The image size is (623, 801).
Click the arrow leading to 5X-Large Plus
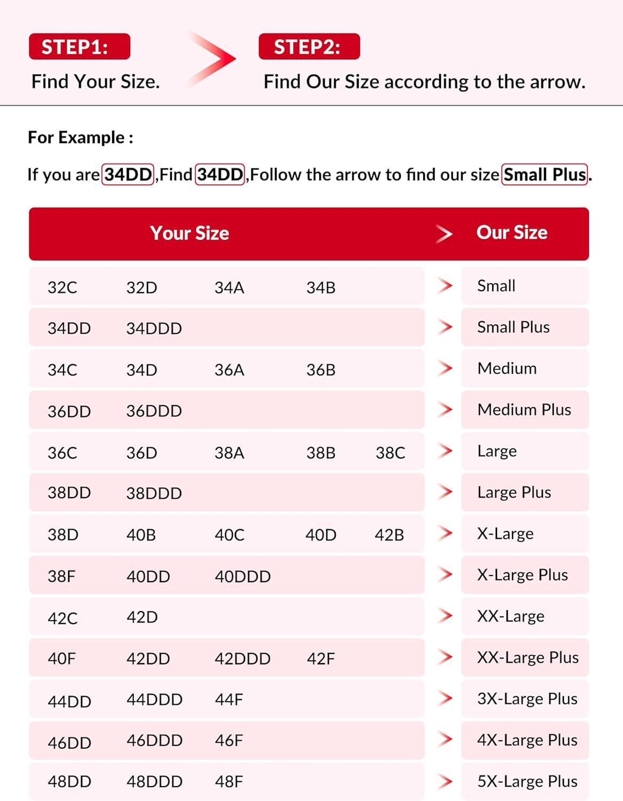(x=445, y=781)
